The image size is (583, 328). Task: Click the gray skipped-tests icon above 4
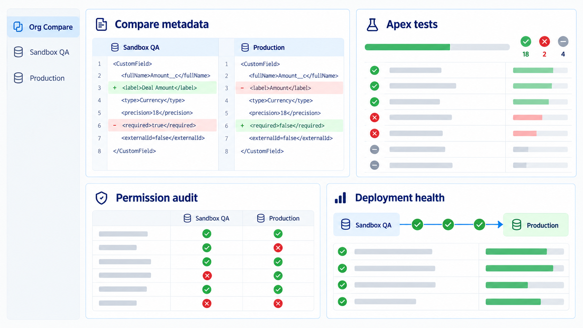click(x=563, y=41)
